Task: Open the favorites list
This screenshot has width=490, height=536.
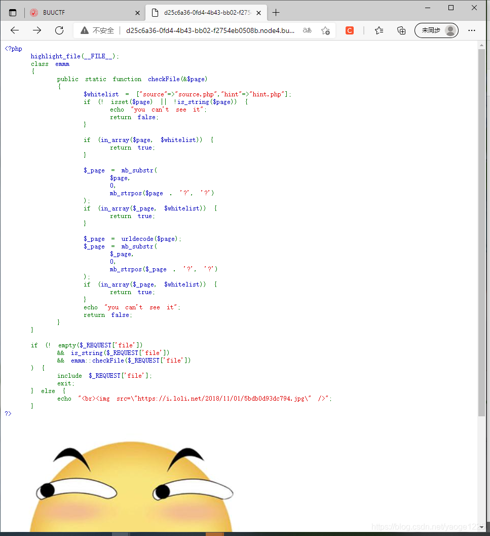Action: [x=379, y=30]
